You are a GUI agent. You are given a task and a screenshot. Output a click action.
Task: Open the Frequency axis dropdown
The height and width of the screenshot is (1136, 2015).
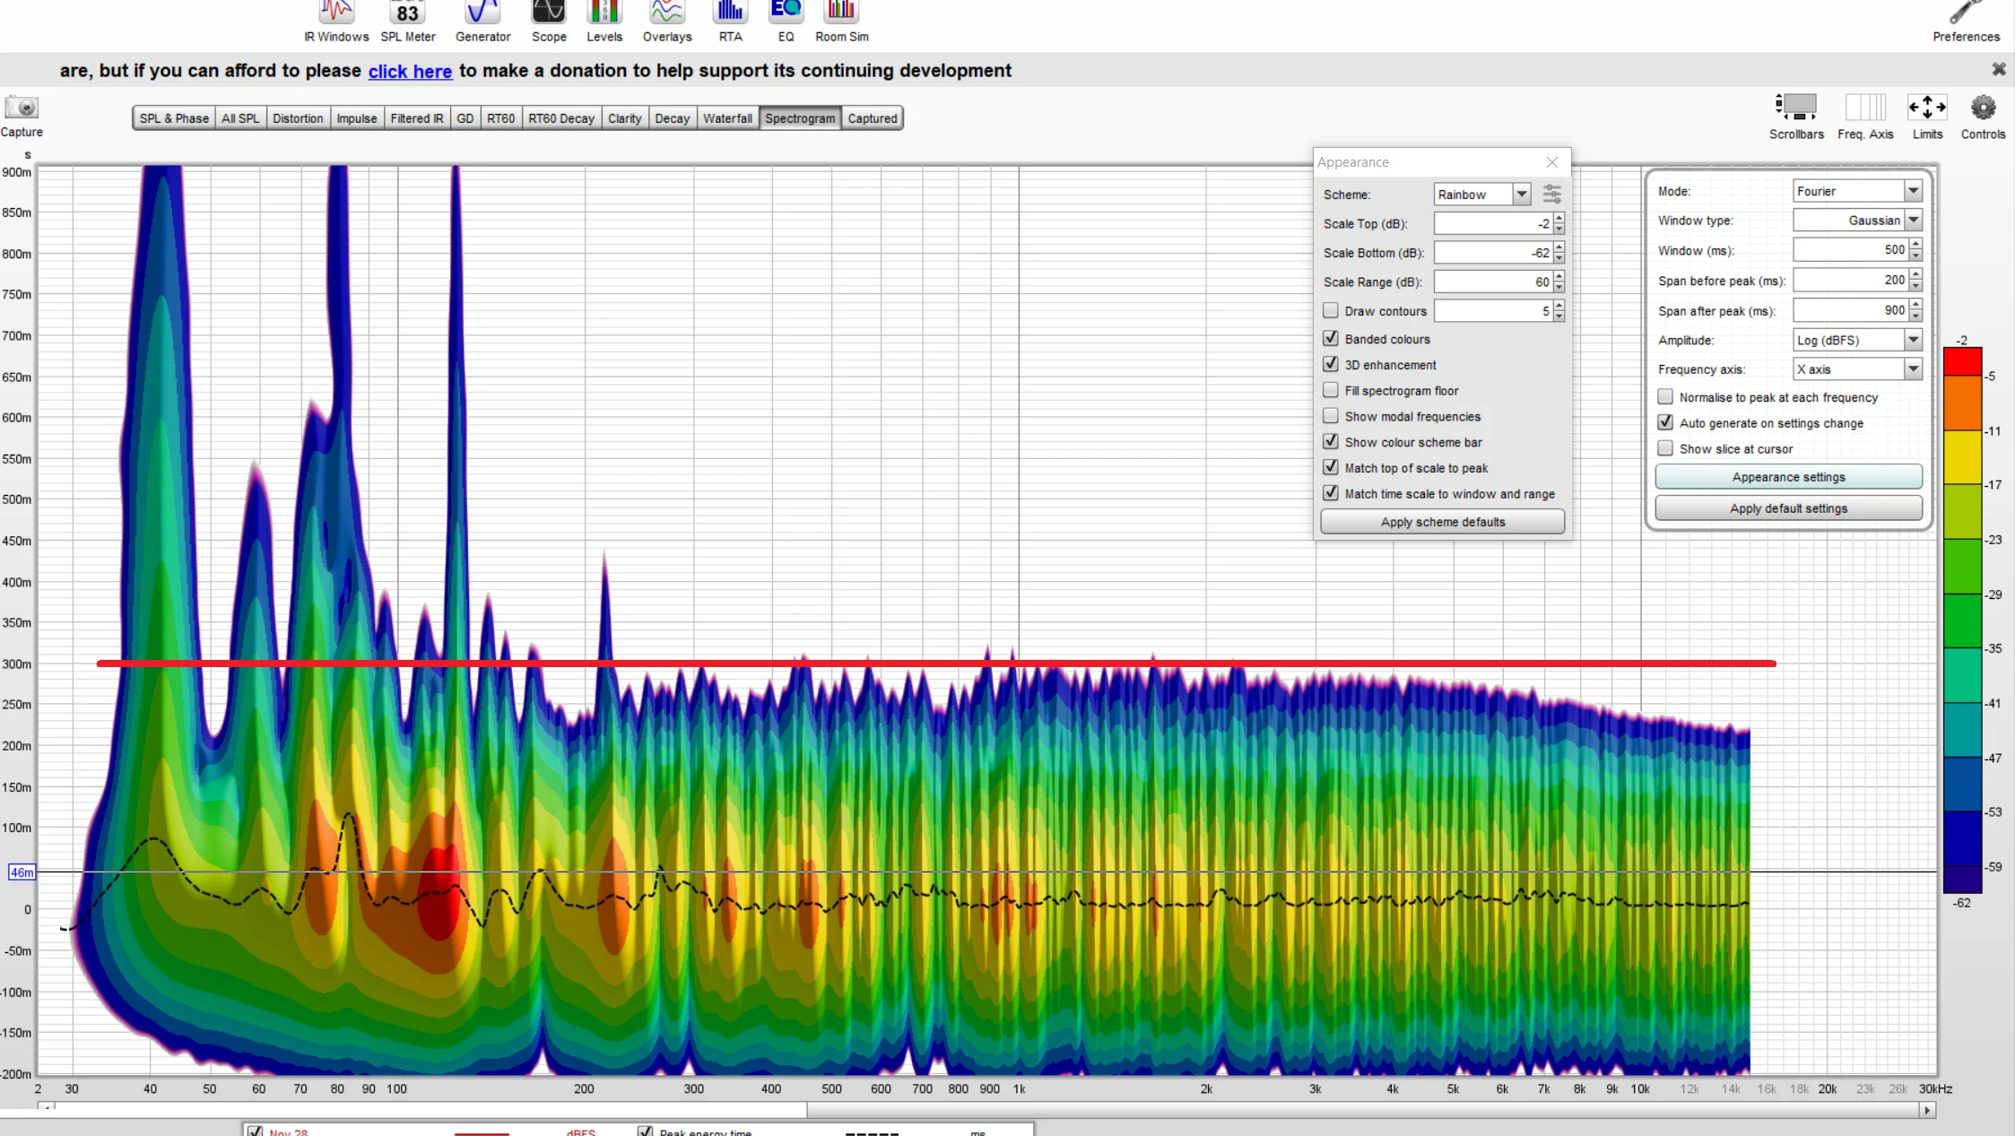pos(1857,369)
